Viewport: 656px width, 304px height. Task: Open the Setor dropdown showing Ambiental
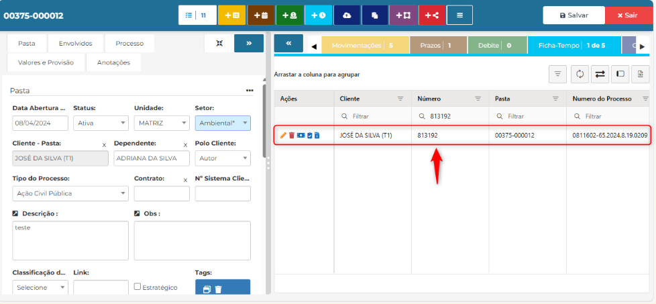tap(223, 123)
